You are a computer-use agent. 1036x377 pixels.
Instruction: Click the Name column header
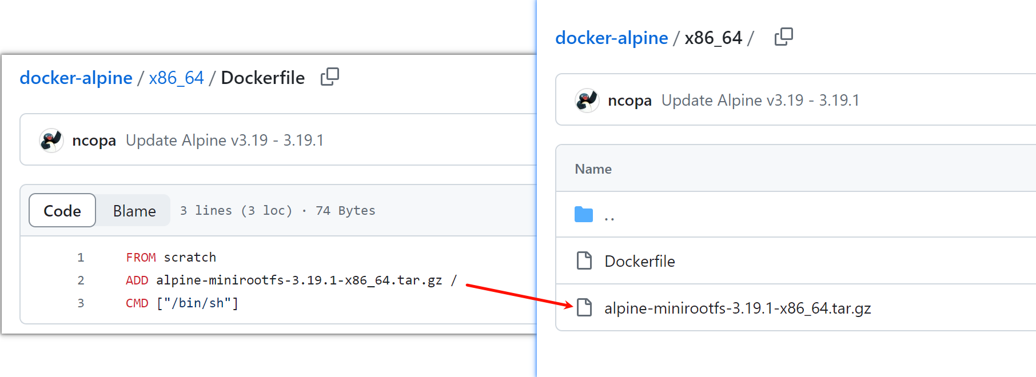[593, 169]
